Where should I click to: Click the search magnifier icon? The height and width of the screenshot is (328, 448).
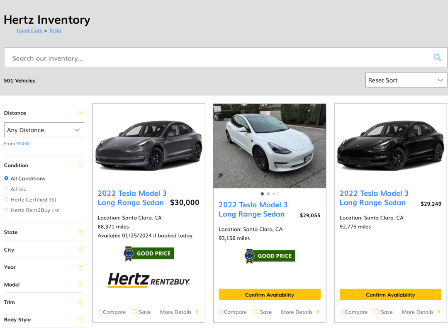click(437, 58)
